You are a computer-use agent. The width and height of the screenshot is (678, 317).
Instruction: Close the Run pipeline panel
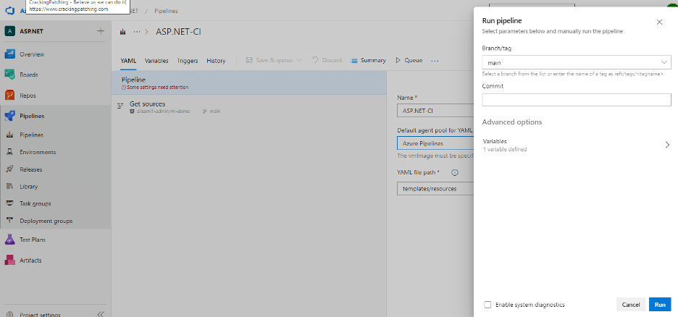click(x=659, y=22)
